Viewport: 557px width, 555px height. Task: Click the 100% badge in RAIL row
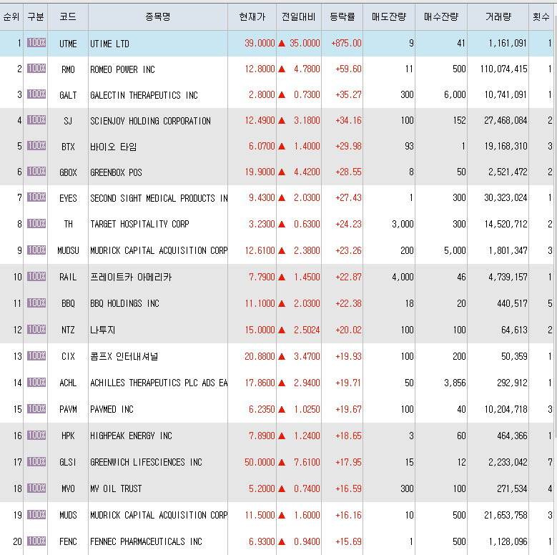(x=36, y=276)
